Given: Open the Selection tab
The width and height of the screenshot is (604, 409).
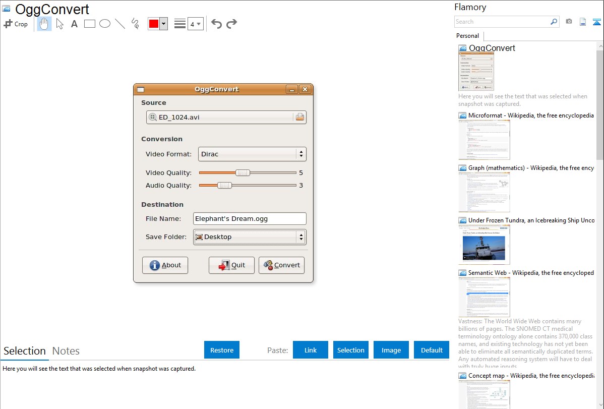Looking at the screenshot, I should [25, 351].
